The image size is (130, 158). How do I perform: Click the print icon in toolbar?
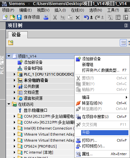point(46,17)
